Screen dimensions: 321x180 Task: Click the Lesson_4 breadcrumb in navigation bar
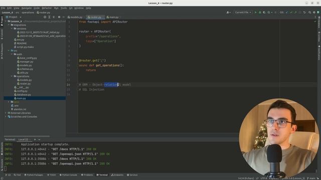click(x=8, y=12)
